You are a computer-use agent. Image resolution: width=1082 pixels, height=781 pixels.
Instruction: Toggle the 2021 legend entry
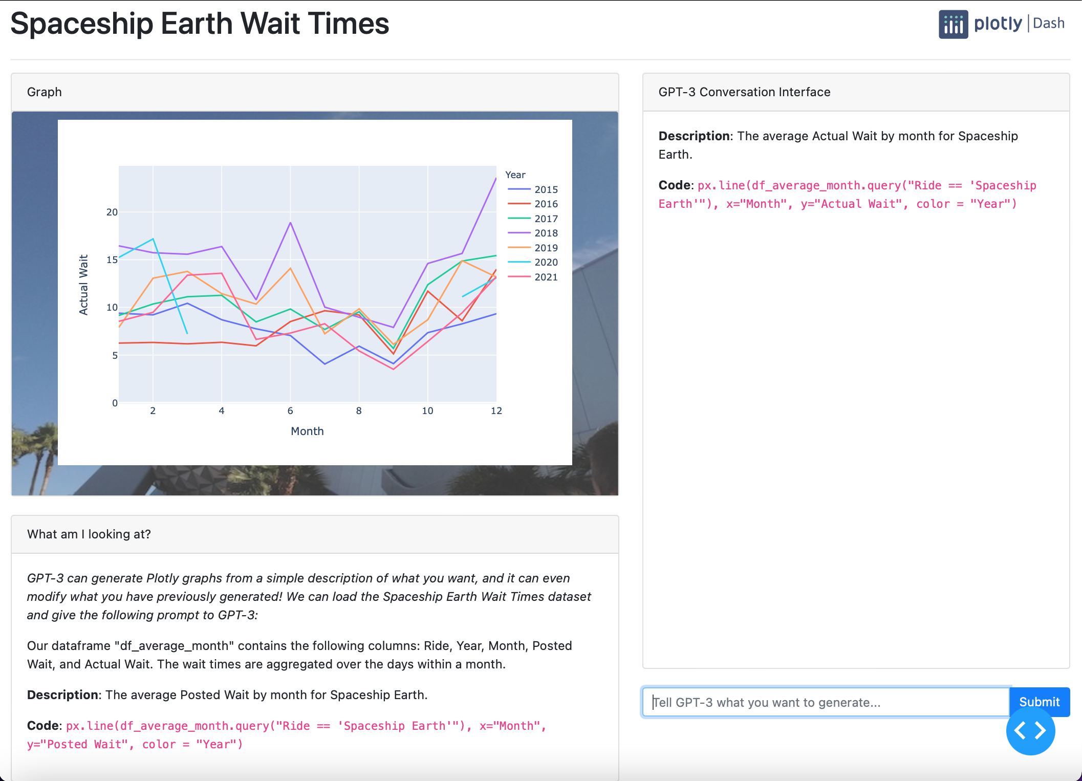546,277
